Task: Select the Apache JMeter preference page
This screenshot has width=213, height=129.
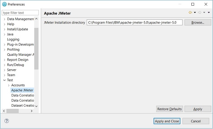Action: [x=22, y=90]
